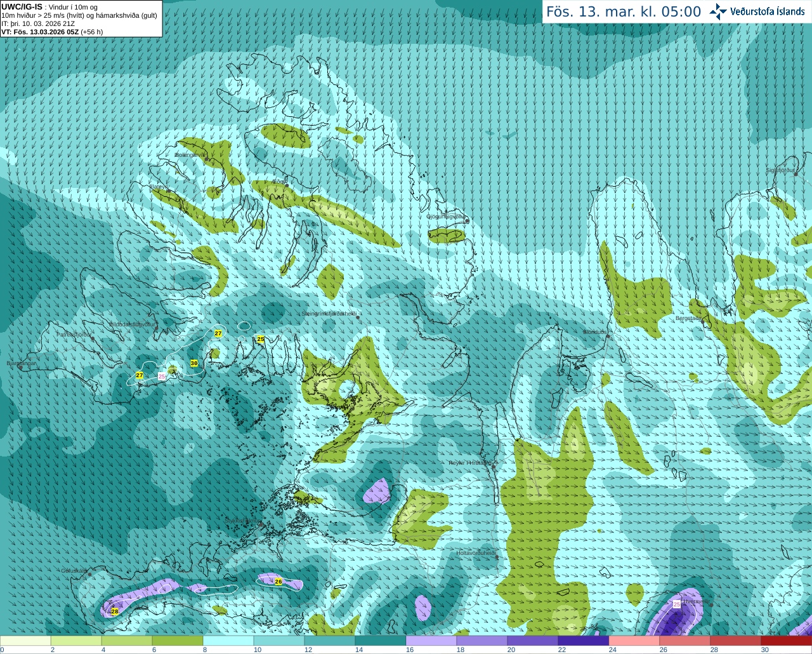Open the Veðurstofa Íslands wordmark link
This screenshot has width=812, height=654.
767,11
